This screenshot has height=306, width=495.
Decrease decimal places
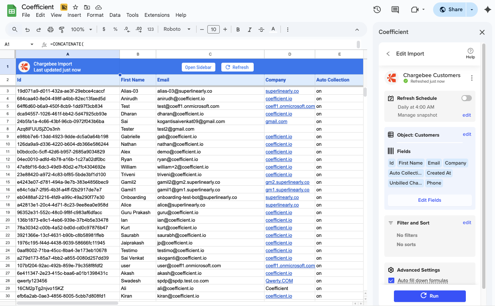point(127,29)
